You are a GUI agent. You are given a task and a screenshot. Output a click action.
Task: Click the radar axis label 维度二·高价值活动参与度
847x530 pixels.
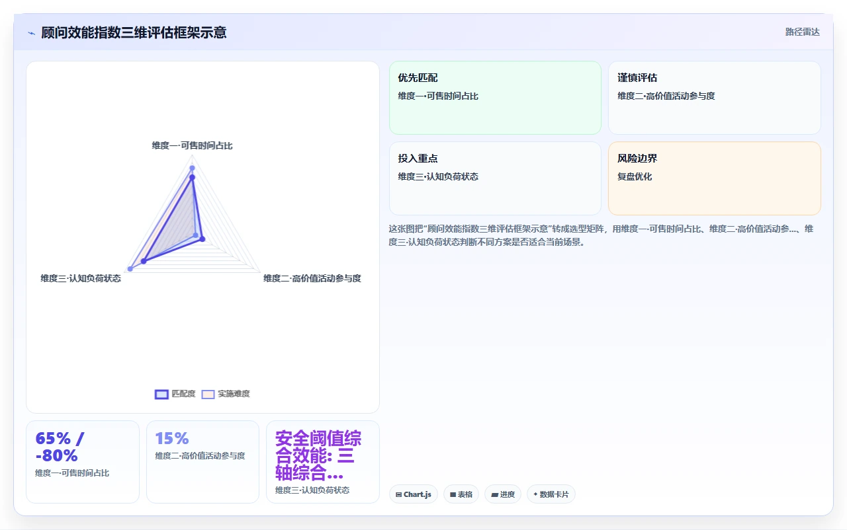(x=312, y=278)
